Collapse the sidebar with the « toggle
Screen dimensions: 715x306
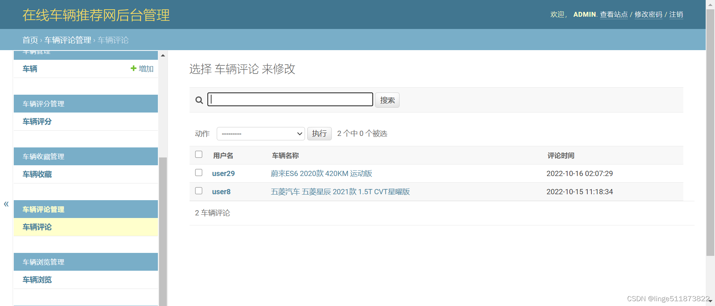click(6, 204)
